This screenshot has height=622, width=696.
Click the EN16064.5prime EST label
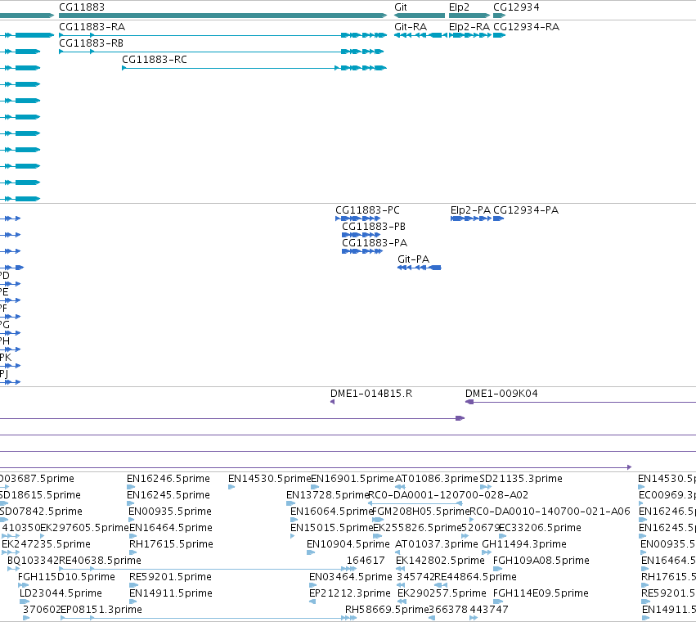(x=331, y=512)
